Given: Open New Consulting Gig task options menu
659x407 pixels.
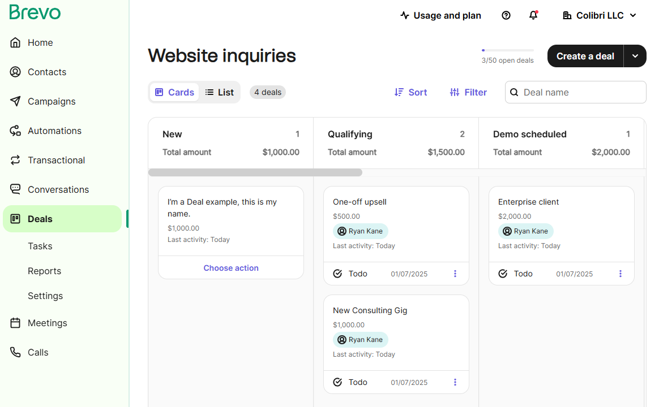Looking at the screenshot, I should 455,382.
